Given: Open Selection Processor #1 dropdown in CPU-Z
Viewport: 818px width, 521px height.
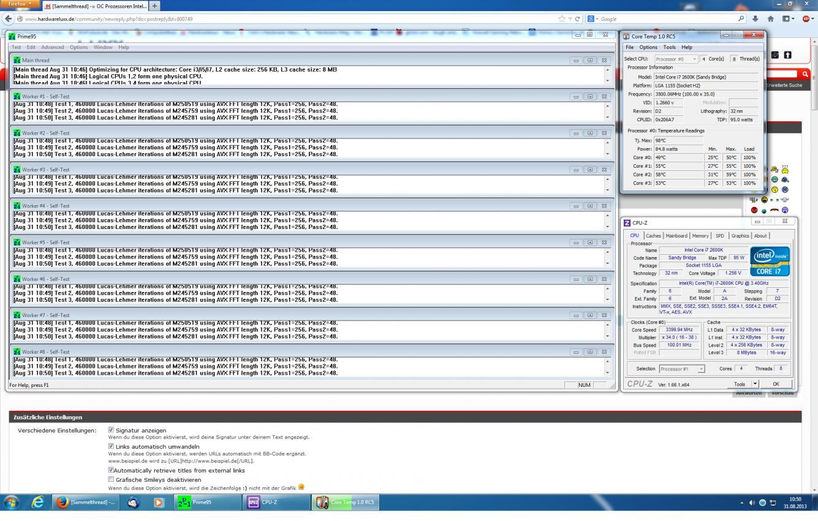Looking at the screenshot, I should click(683, 369).
